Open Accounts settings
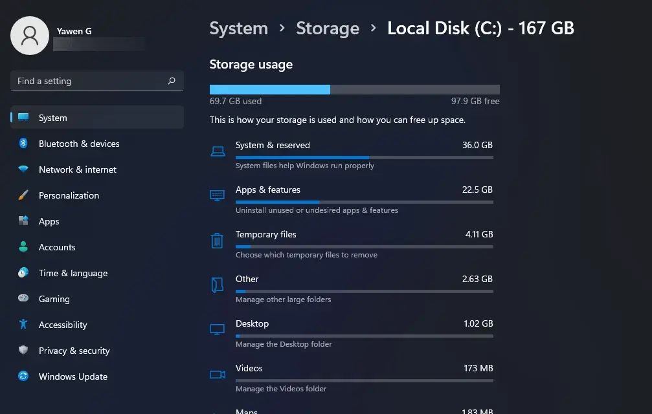Image resolution: width=652 pixels, height=414 pixels. (97, 247)
